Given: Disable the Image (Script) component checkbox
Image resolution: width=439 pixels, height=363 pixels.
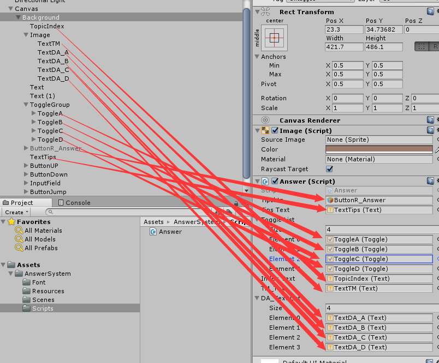Looking at the screenshot, I should coord(275,130).
